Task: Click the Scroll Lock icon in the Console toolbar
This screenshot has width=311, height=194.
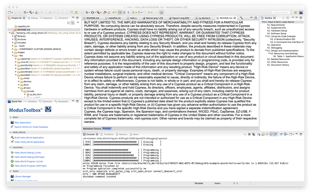Action: click(x=263, y=134)
